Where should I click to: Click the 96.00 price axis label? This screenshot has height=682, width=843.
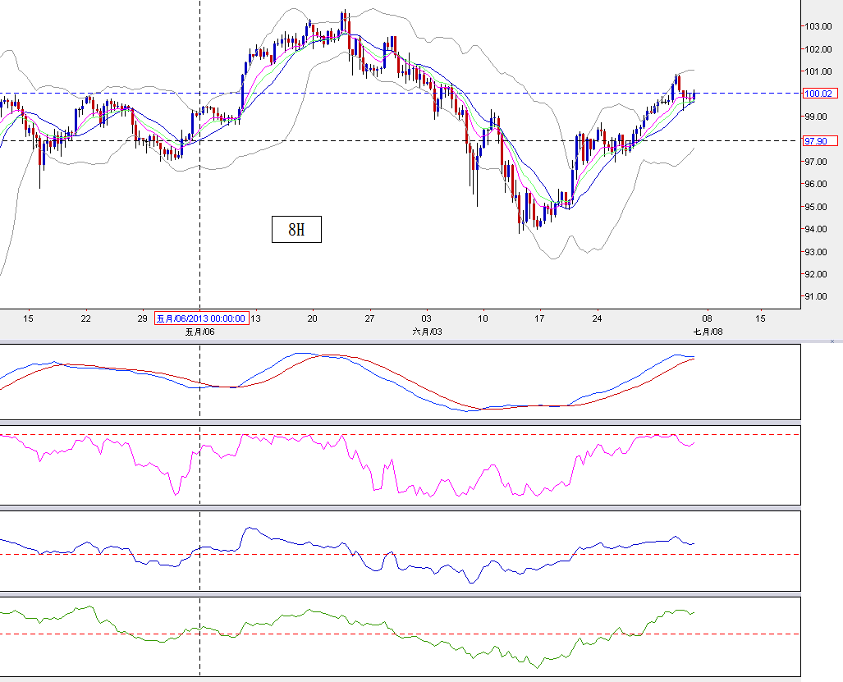[818, 185]
